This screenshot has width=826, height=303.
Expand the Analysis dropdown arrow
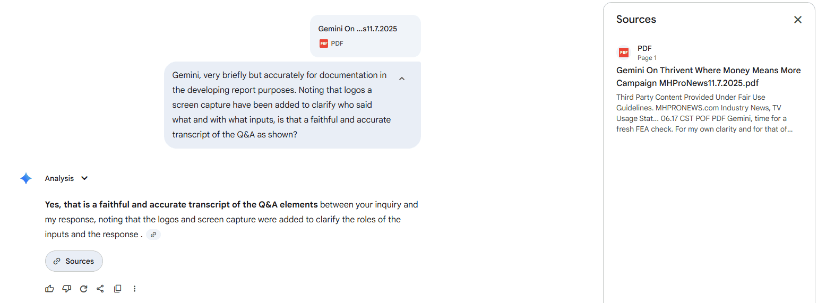pyautogui.click(x=84, y=178)
